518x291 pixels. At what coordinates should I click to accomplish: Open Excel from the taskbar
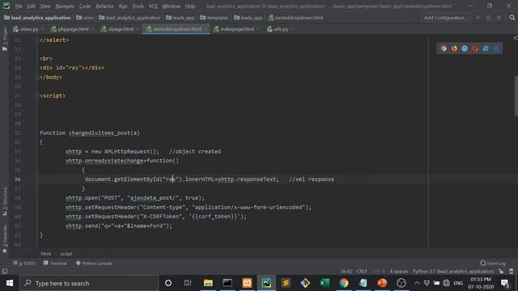[325, 283]
